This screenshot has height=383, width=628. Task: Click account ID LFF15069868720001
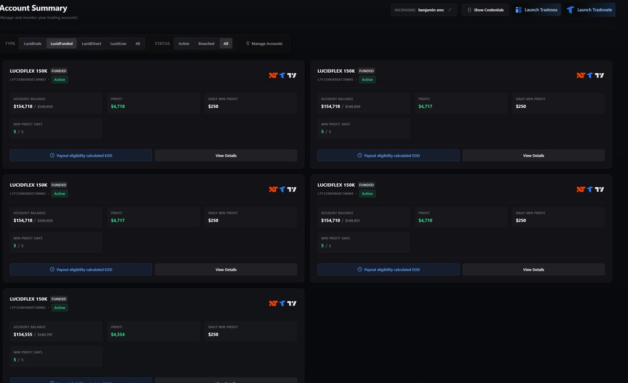click(x=28, y=308)
